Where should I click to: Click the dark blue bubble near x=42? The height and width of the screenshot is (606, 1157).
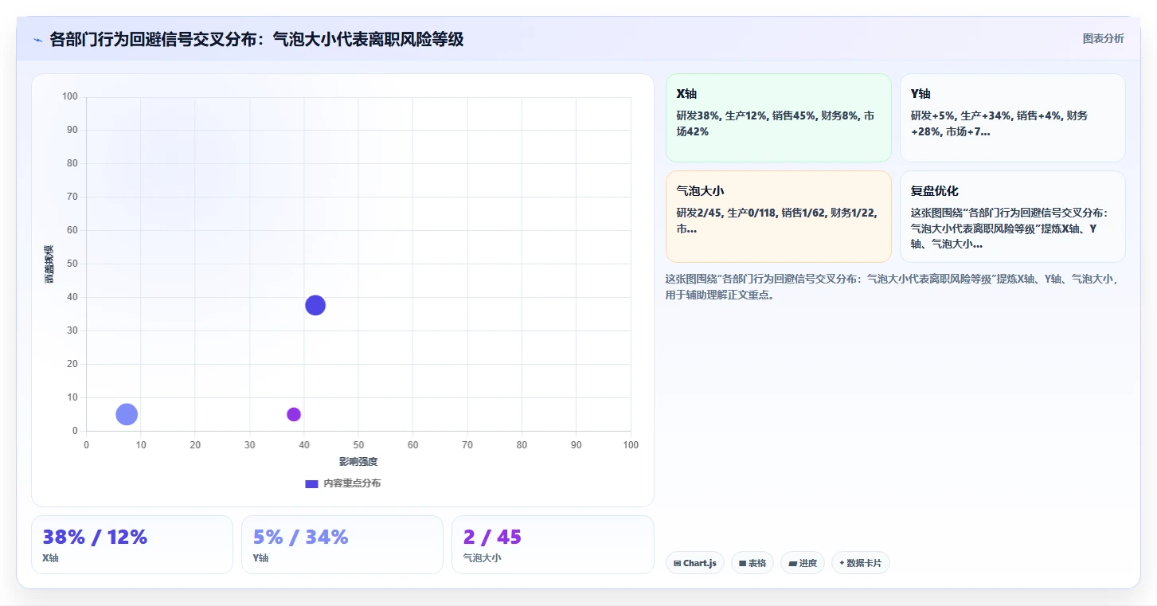coord(315,305)
